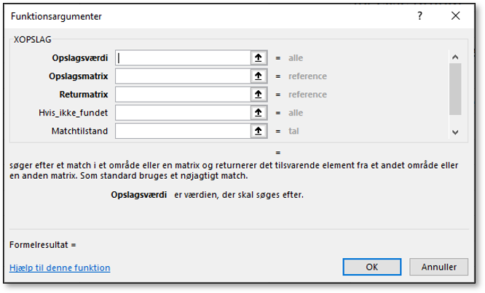Cancel with the Annuller button
This screenshot has height=293, width=485.
coord(438,267)
